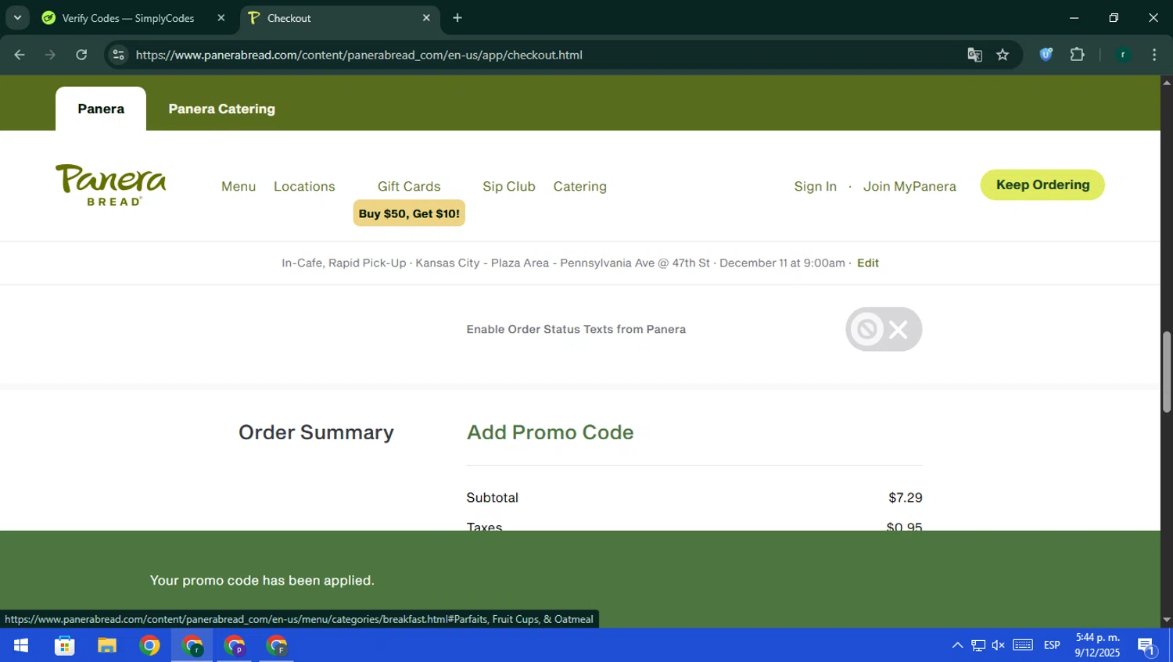Click the Add Promo Code link
Screen dimensions: 1173x662
click(x=550, y=432)
